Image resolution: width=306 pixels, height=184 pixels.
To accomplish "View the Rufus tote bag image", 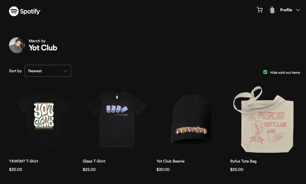I will [x=263, y=120].
